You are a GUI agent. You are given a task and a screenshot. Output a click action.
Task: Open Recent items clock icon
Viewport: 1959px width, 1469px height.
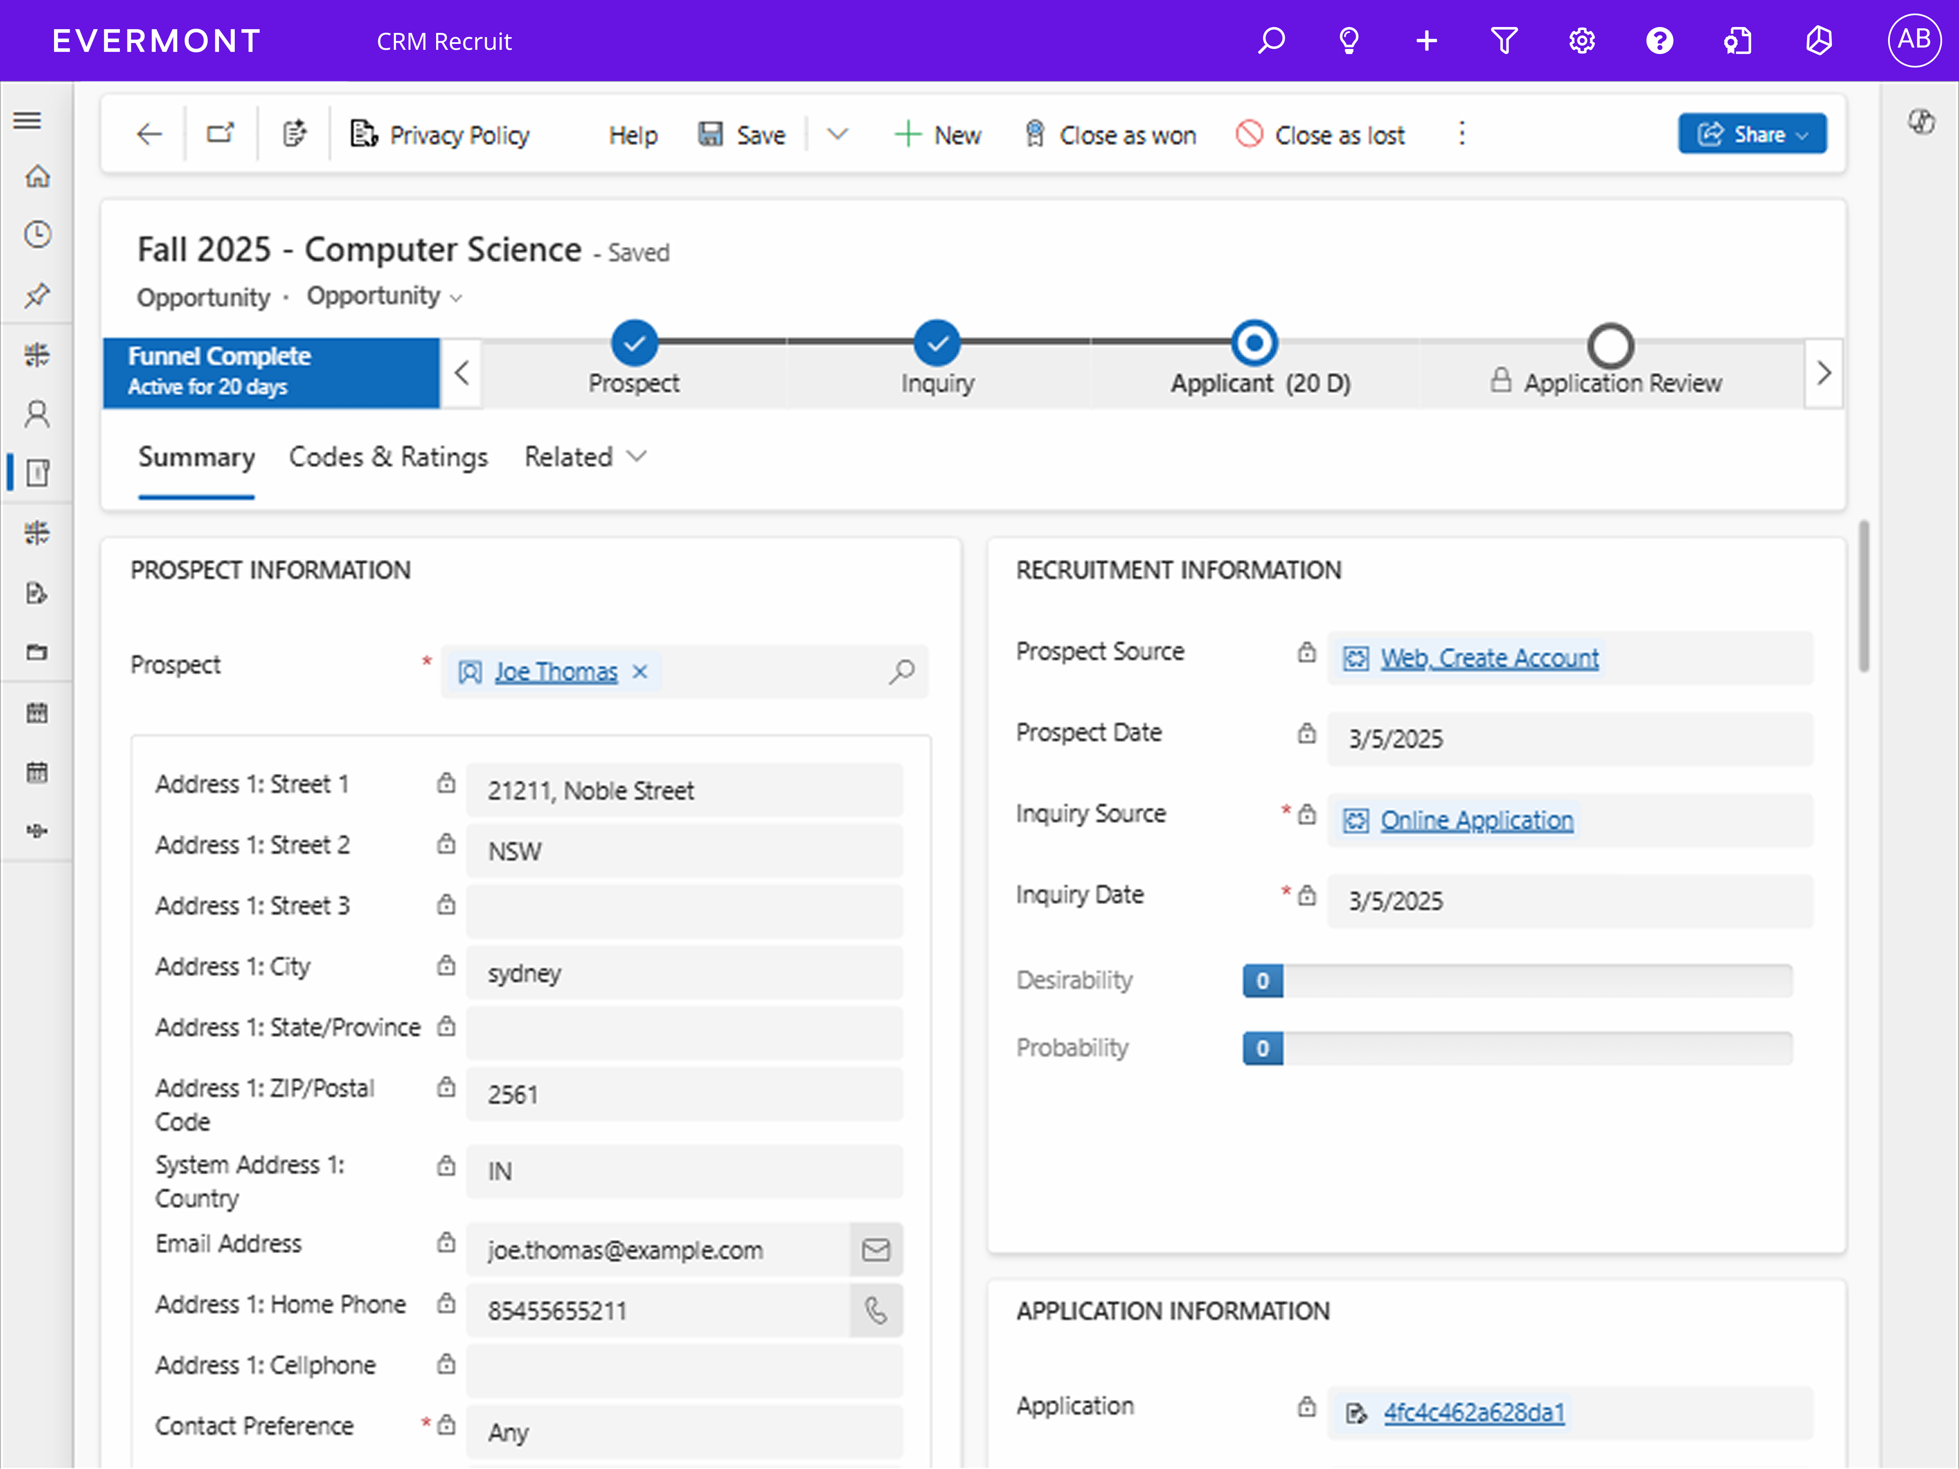pos(37,235)
